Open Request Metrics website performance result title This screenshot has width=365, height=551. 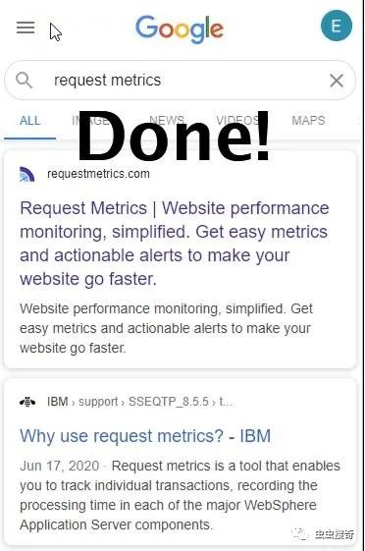click(x=175, y=244)
